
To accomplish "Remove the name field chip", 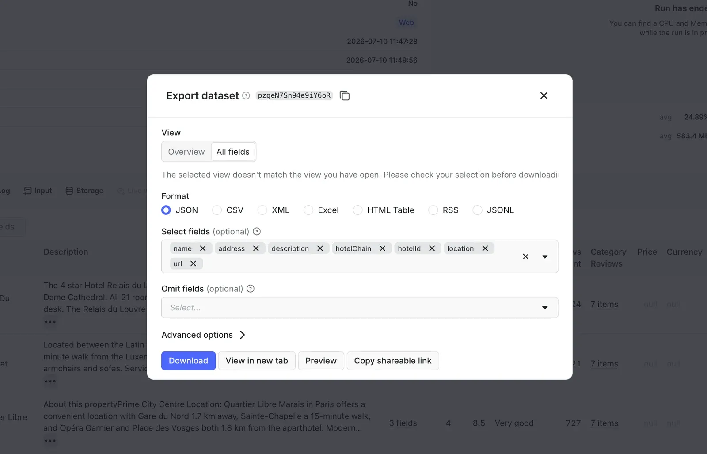I will [203, 248].
